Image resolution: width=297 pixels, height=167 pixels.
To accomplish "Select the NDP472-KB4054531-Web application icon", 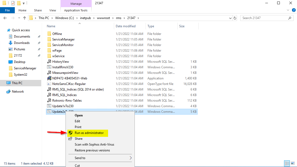I will pos(49,78).
